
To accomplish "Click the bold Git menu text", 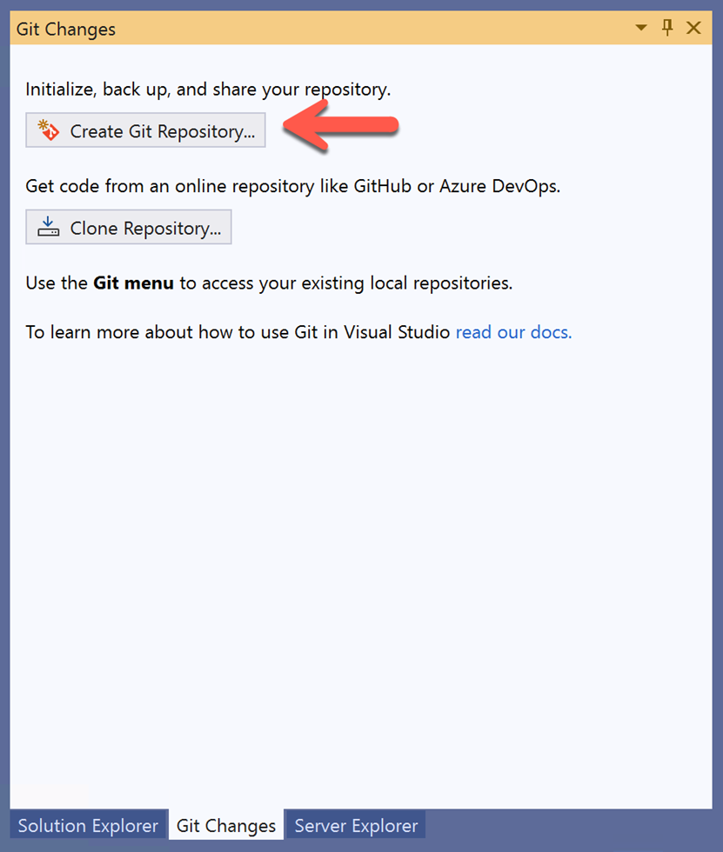I will [x=133, y=283].
